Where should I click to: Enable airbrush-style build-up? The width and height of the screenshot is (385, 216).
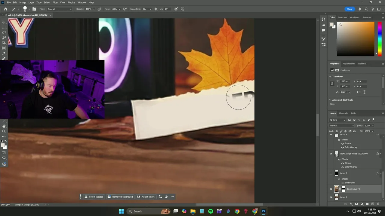pos(125,9)
